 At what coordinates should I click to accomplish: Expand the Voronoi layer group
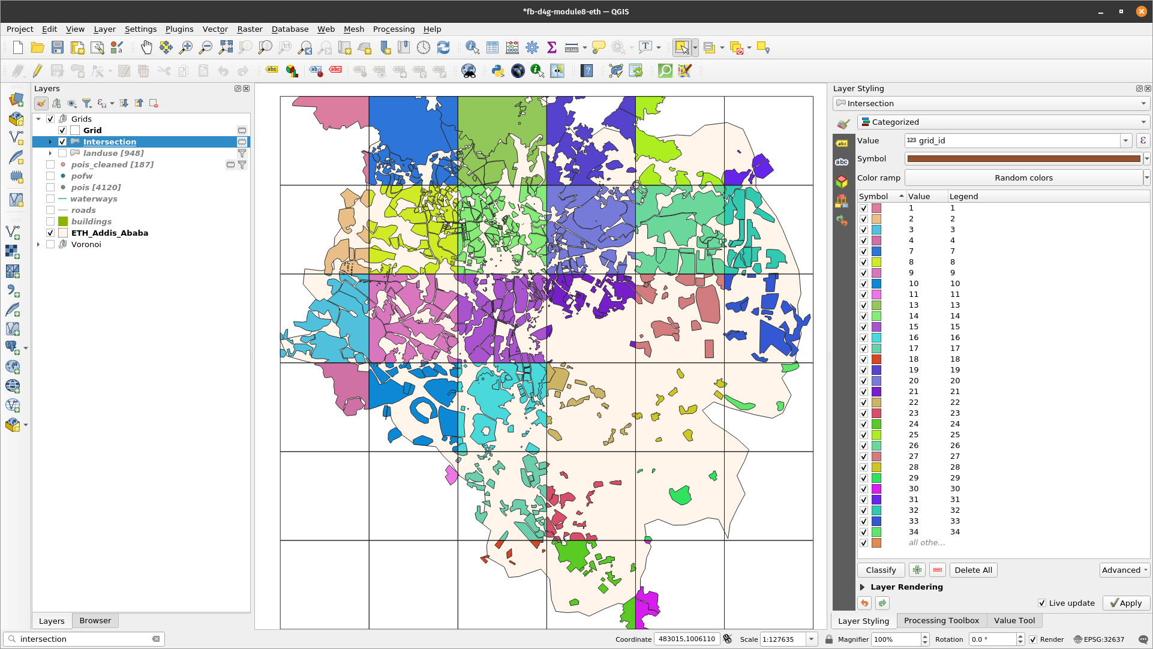38,244
